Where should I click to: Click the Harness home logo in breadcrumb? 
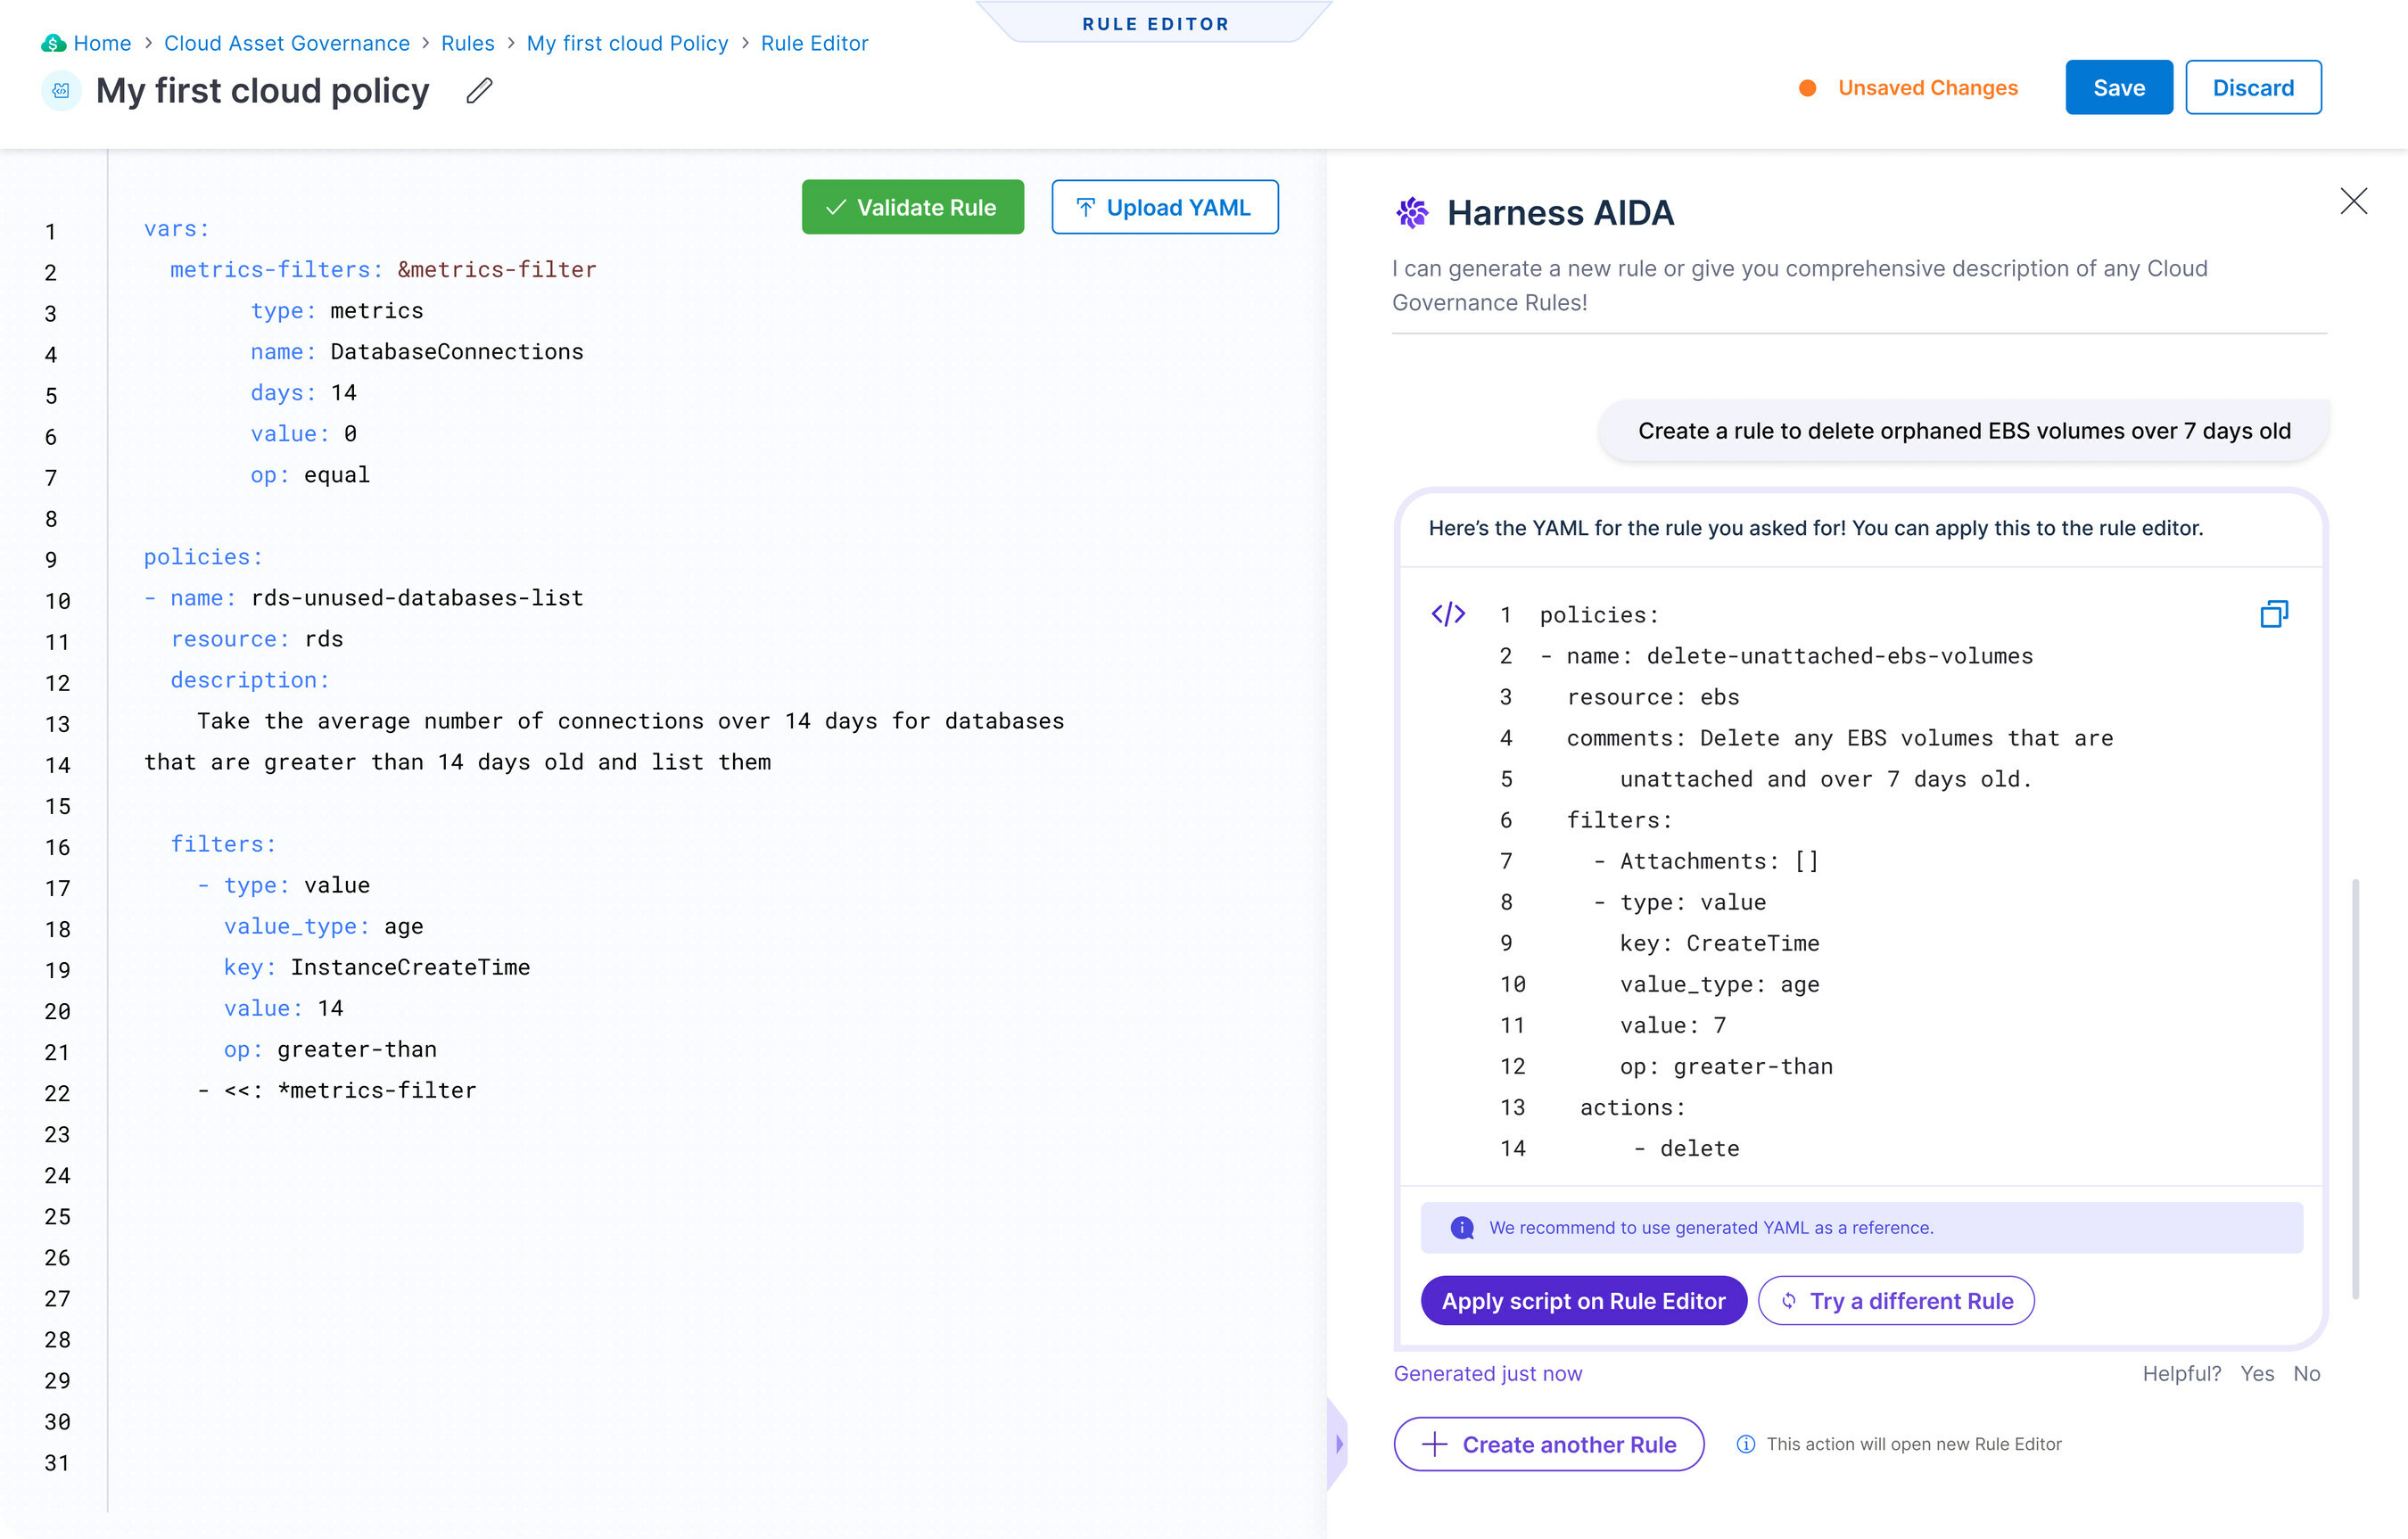53,43
